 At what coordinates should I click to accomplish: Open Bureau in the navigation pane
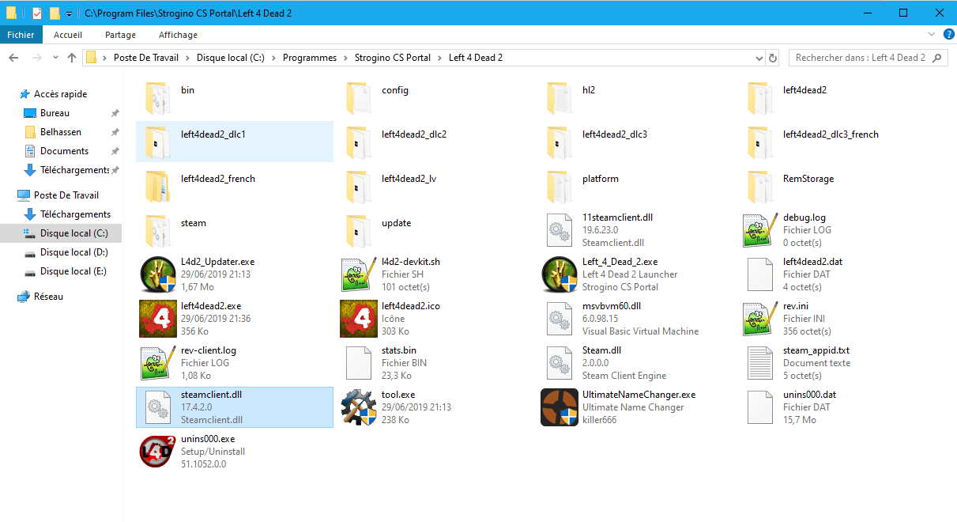click(x=55, y=113)
